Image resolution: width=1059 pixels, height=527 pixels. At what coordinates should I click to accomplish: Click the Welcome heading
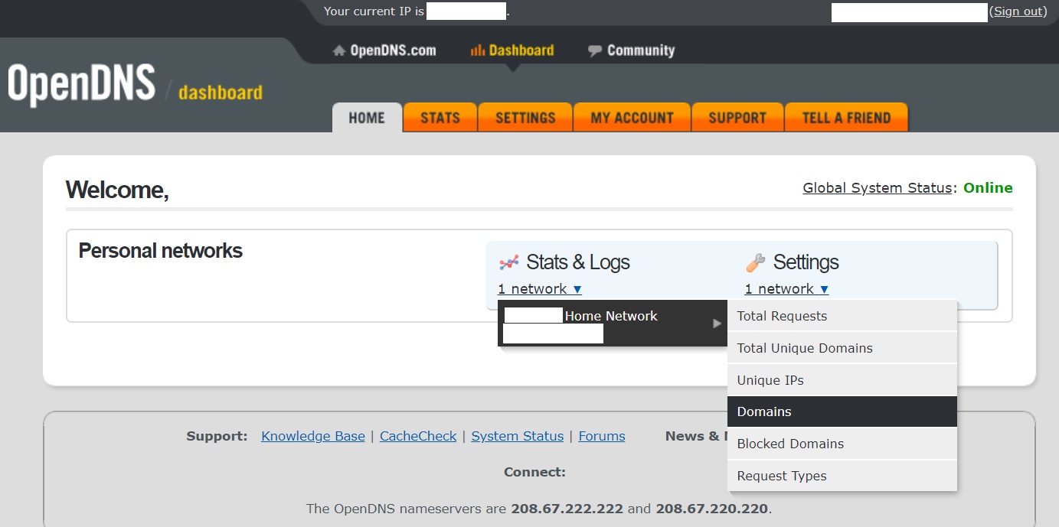(x=117, y=190)
